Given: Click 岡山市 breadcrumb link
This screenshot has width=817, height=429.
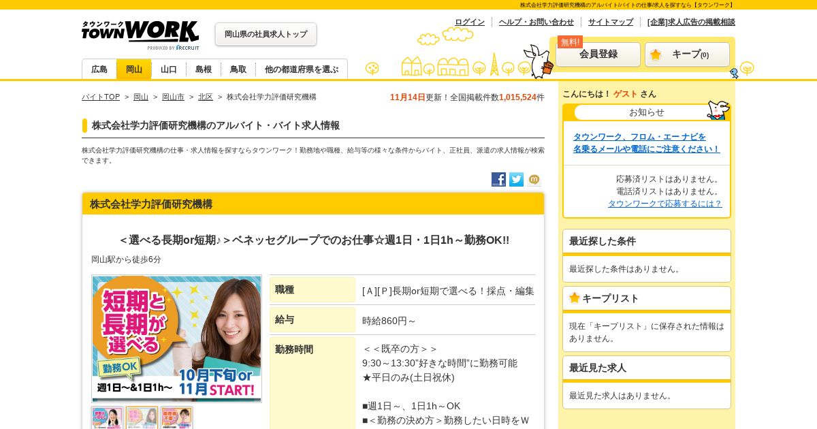Looking at the screenshot, I should tap(173, 97).
